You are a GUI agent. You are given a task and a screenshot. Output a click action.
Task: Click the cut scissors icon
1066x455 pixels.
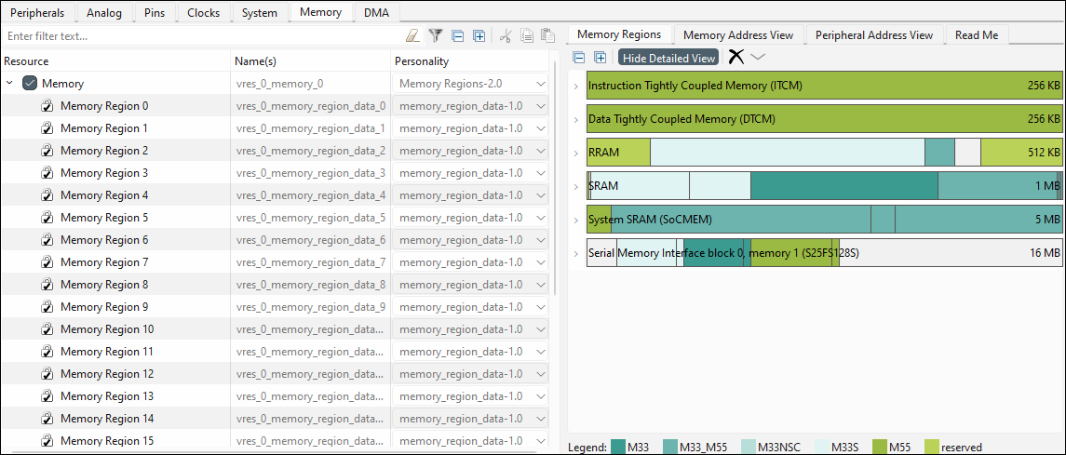[506, 36]
